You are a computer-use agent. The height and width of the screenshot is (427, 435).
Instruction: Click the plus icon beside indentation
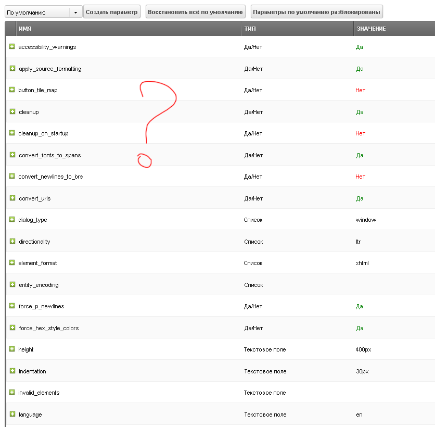(x=12, y=371)
